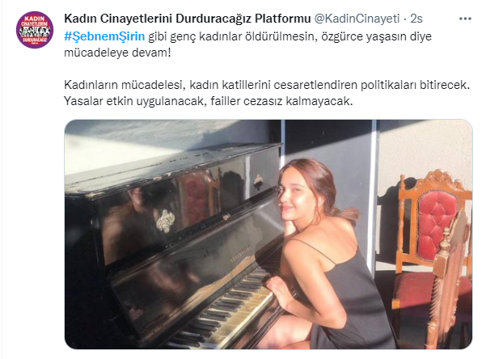Click the word 'Platformu' in the account name
The width and height of the screenshot is (486, 359).
click(283, 19)
